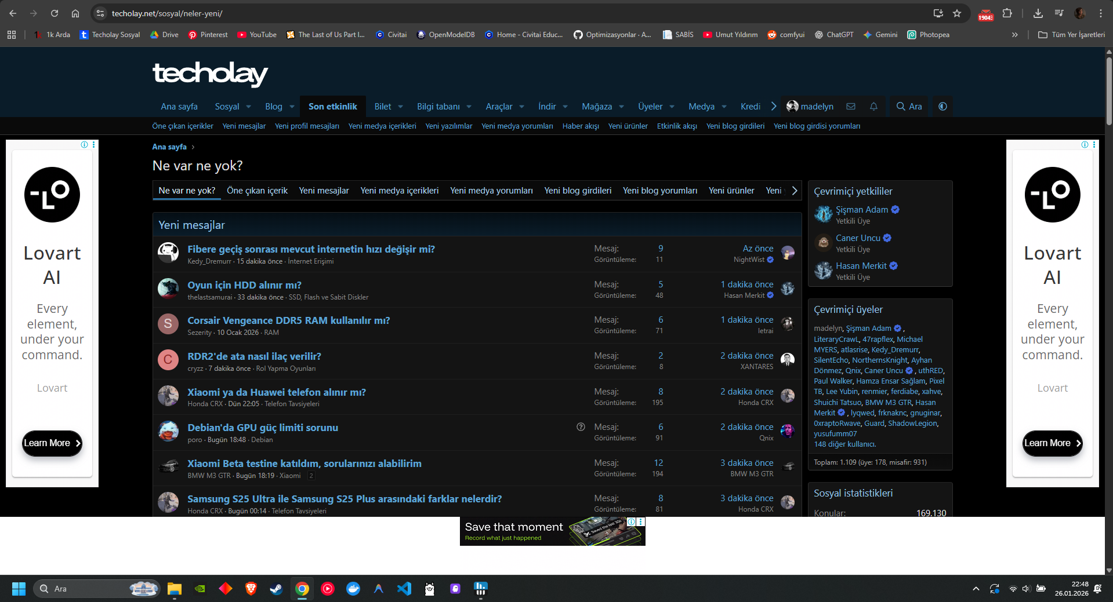The height and width of the screenshot is (602, 1113).
Task: Open the ChatGPT bookmark
Action: [834, 35]
